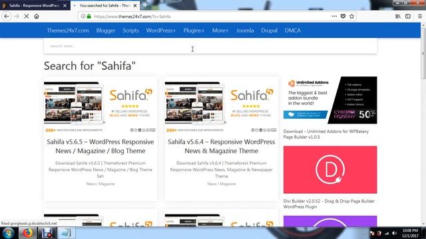Open 'Sahifa v5.6.4 – Responsive WordPress' title link
This screenshot has width=426, height=239.
pyautogui.click(x=221, y=146)
